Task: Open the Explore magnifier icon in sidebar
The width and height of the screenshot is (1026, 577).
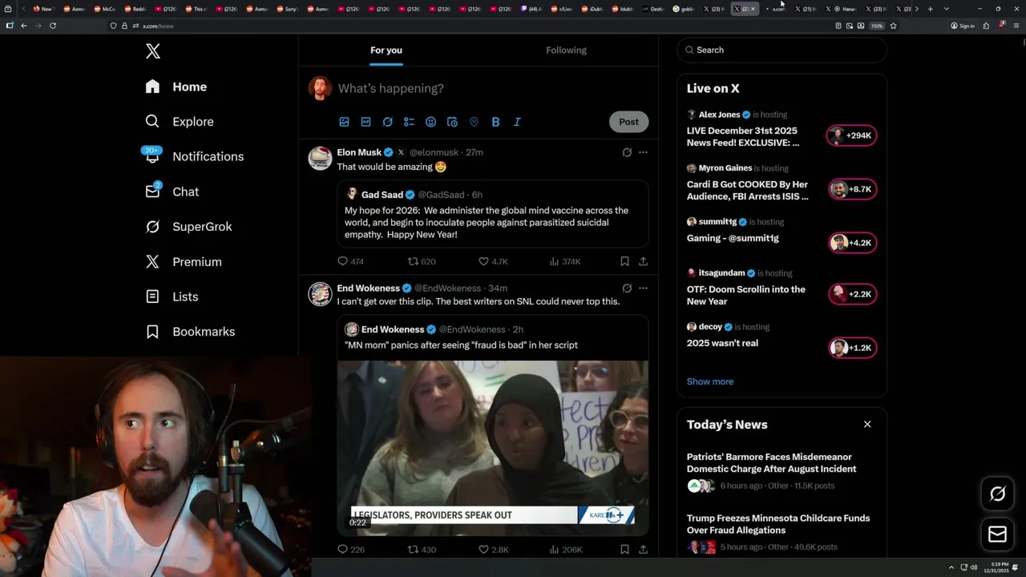Action: click(x=152, y=121)
